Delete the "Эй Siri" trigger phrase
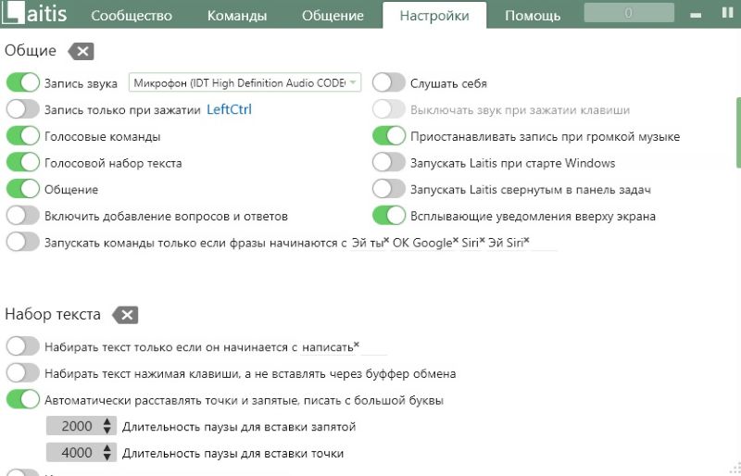Viewport: 741px width, 476px height. (x=527, y=240)
